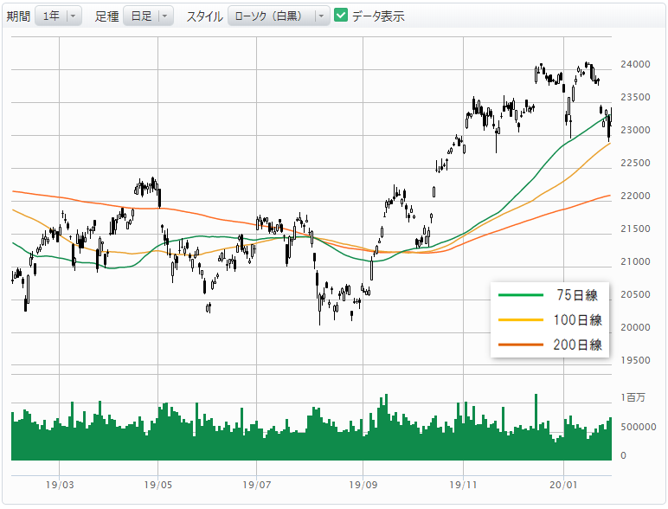The height and width of the screenshot is (509, 668).
Task: Select the 100日線 legend label
Action: point(577,319)
